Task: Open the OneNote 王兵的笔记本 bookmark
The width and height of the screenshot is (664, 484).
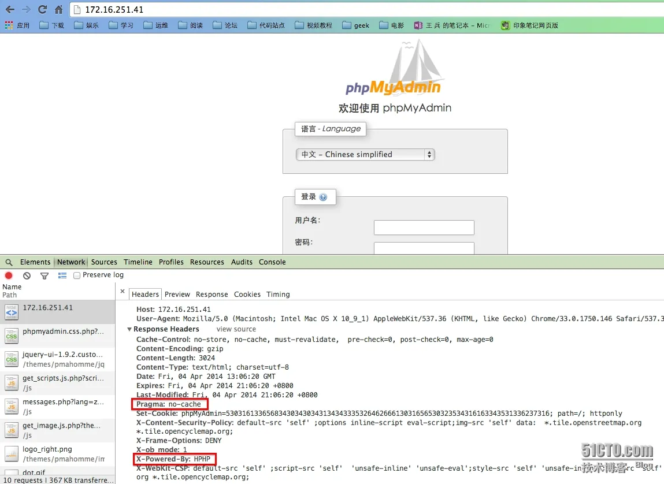Action: tap(452, 25)
